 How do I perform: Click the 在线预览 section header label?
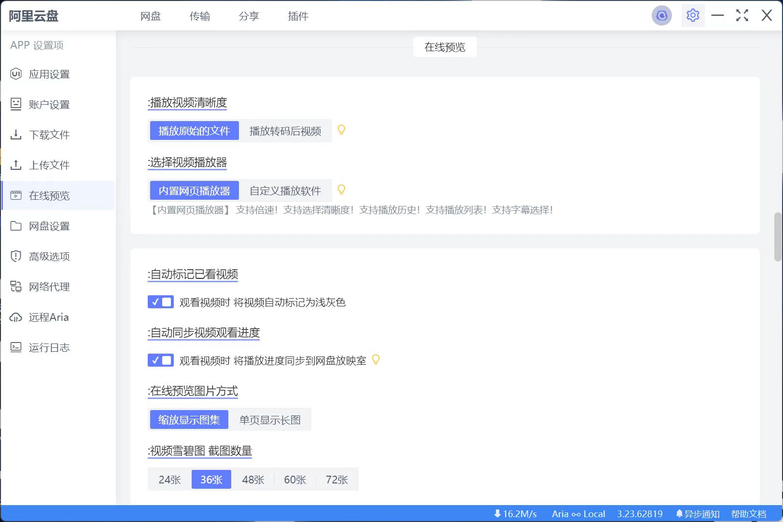tap(445, 47)
